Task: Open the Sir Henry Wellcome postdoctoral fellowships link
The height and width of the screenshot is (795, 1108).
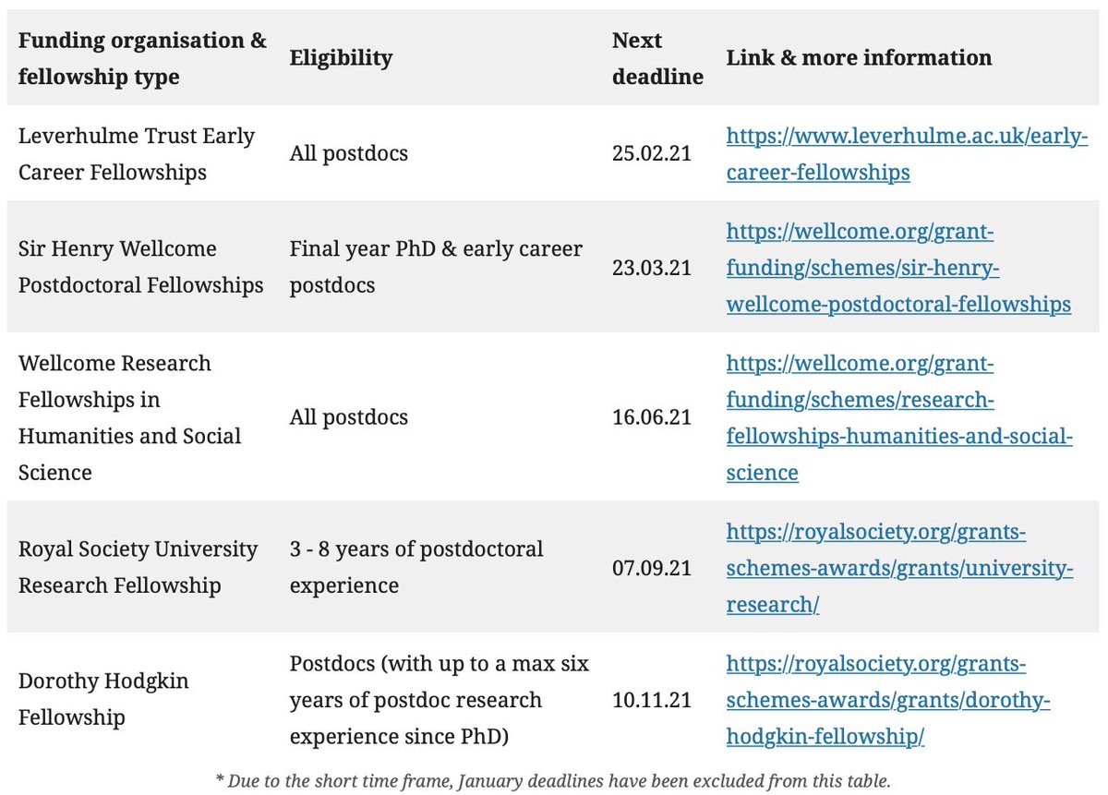Action: pos(898,268)
